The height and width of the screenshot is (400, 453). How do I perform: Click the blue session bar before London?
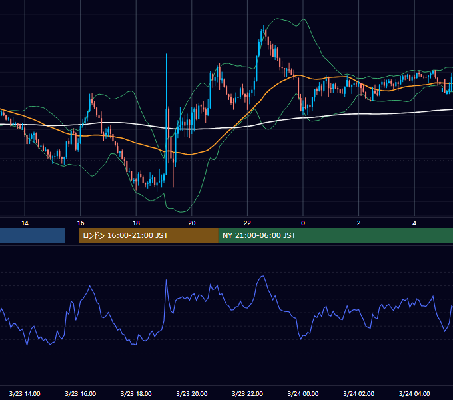33,235
